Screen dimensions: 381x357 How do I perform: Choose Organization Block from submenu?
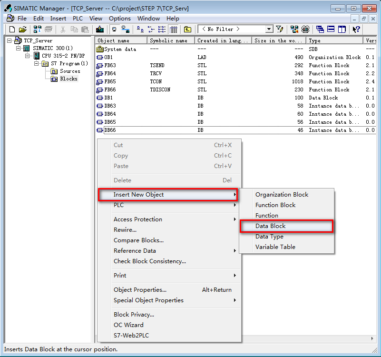pos(286,195)
